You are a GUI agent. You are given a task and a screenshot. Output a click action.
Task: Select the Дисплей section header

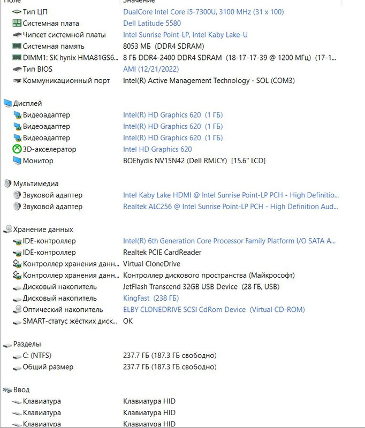[28, 103]
